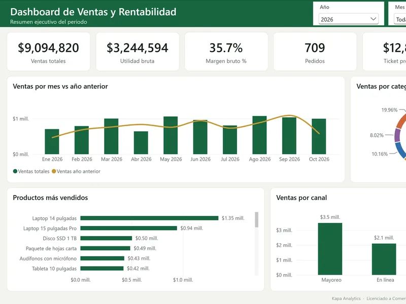The image size is (406, 304).
Task: Select the En línea channel bar
Action: (x=384, y=259)
